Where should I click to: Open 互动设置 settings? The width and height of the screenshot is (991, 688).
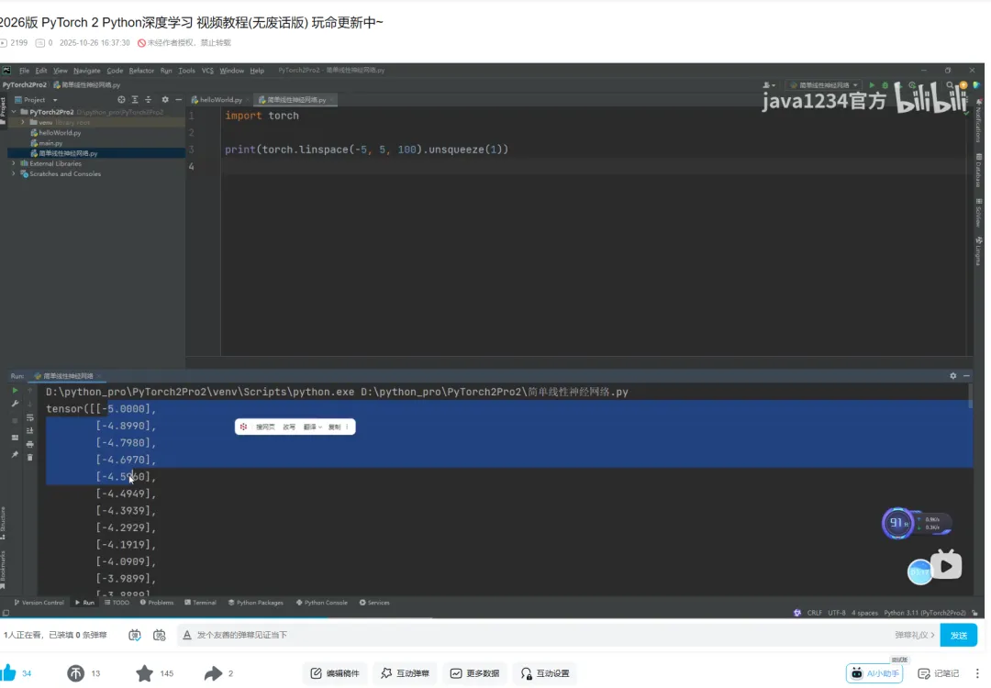click(x=545, y=673)
